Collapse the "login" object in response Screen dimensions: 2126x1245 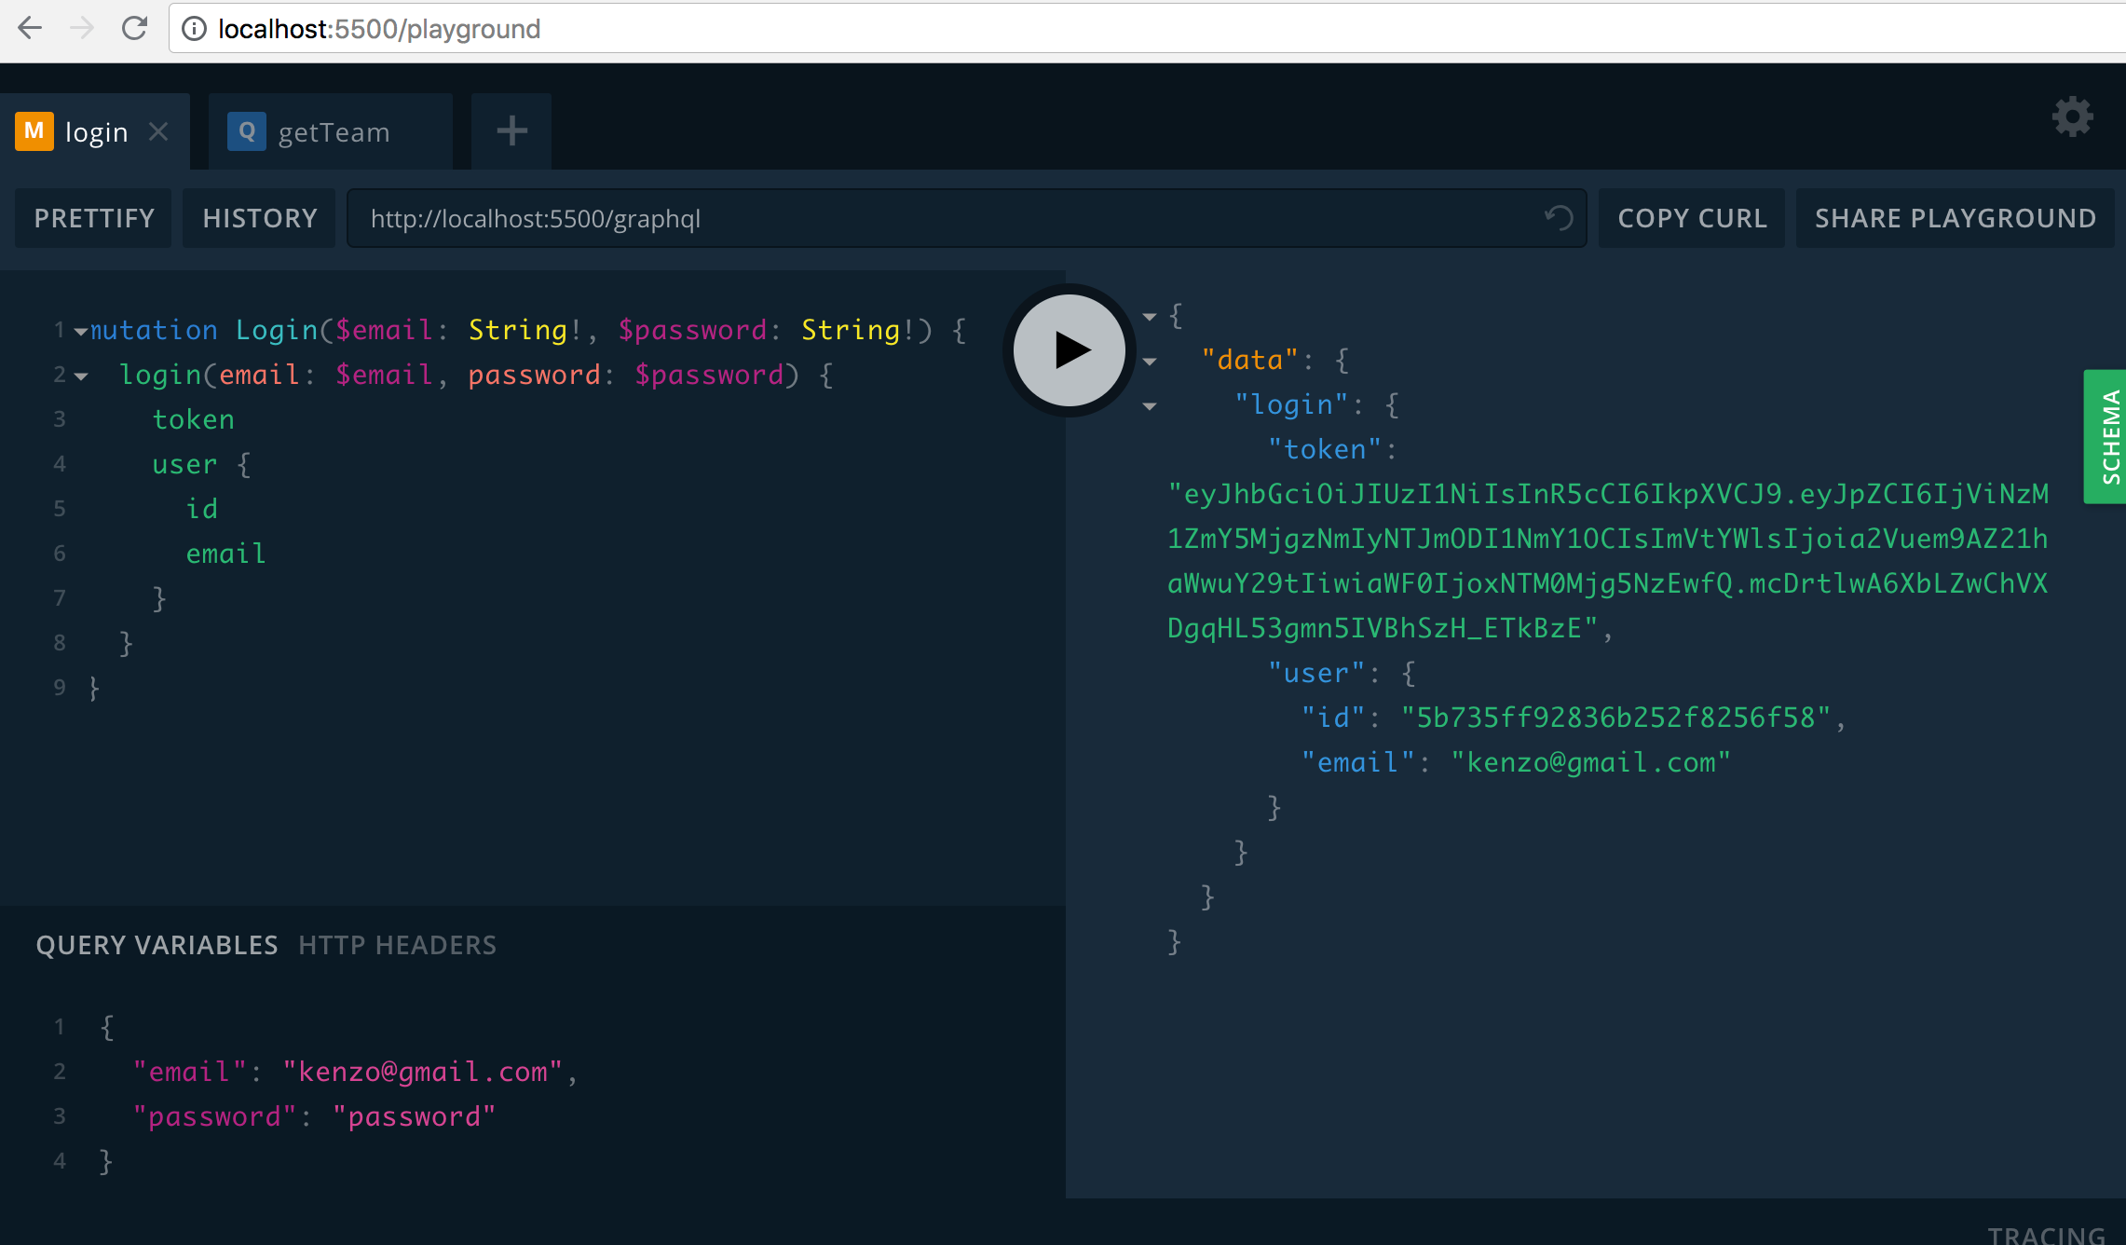[1150, 406]
